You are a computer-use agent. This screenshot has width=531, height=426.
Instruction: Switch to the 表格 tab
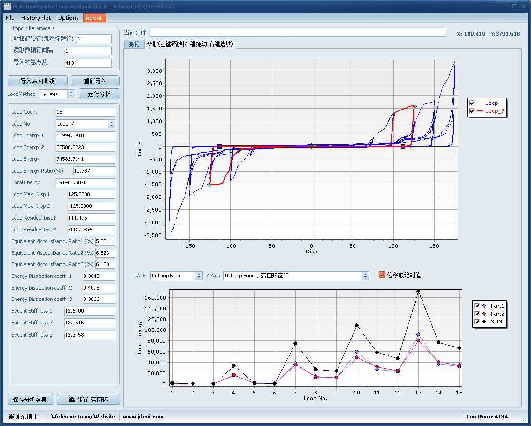click(x=134, y=44)
